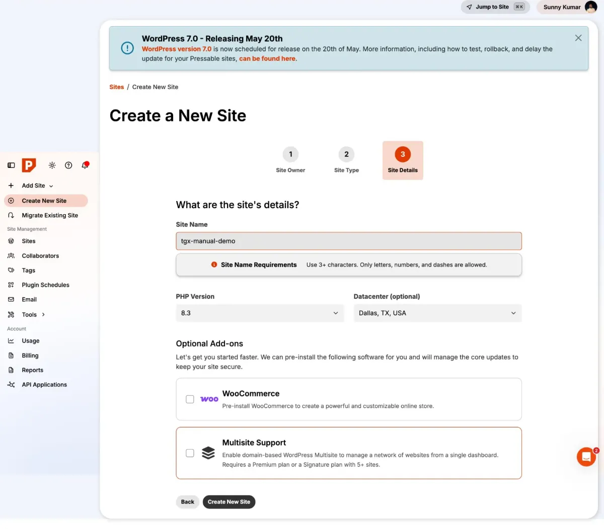Screen dimensions: 604x529
Task: Click the Multisite stacked layers icon
Action: click(208, 453)
